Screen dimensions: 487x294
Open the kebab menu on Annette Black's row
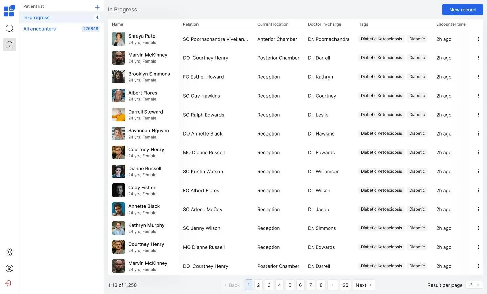point(479,209)
